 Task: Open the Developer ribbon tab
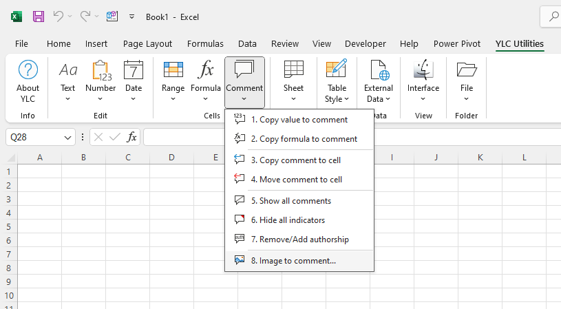click(x=366, y=43)
